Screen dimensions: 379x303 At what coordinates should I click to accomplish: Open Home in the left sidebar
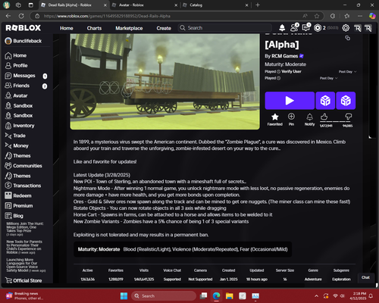tap(16, 55)
